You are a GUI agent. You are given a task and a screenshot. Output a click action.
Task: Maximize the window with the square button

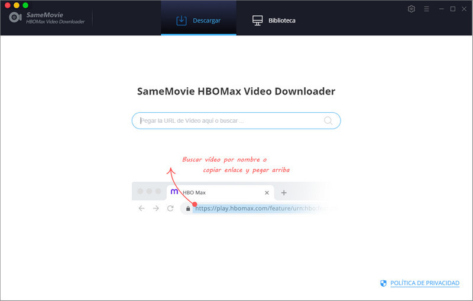click(453, 9)
